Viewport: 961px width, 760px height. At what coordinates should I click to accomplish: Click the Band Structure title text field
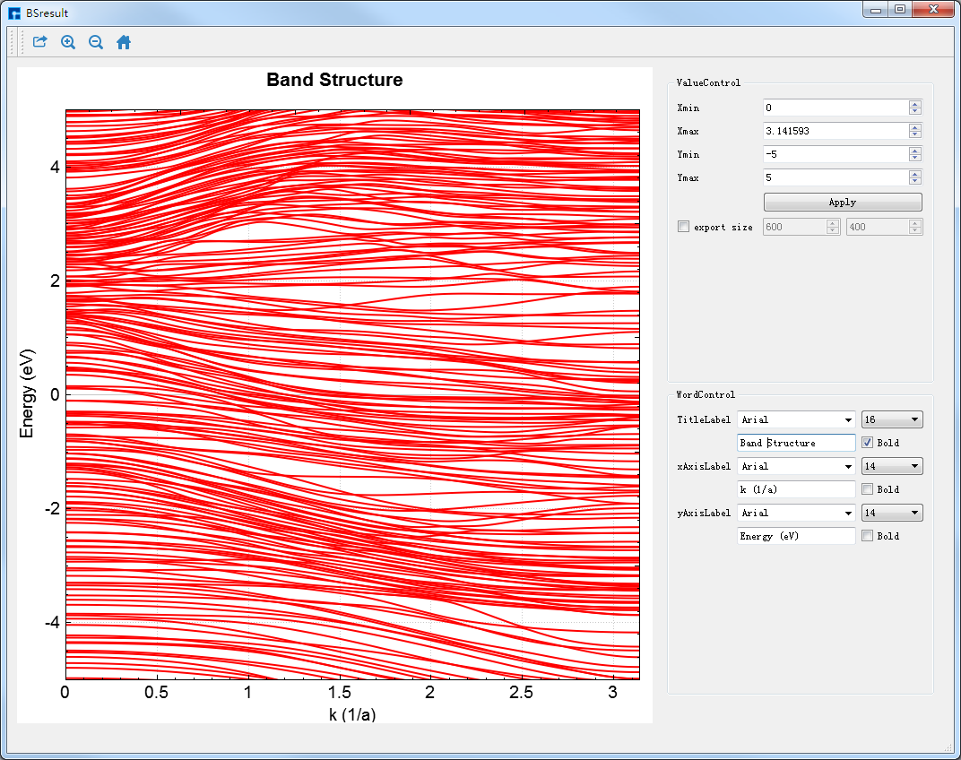(x=795, y=443)
